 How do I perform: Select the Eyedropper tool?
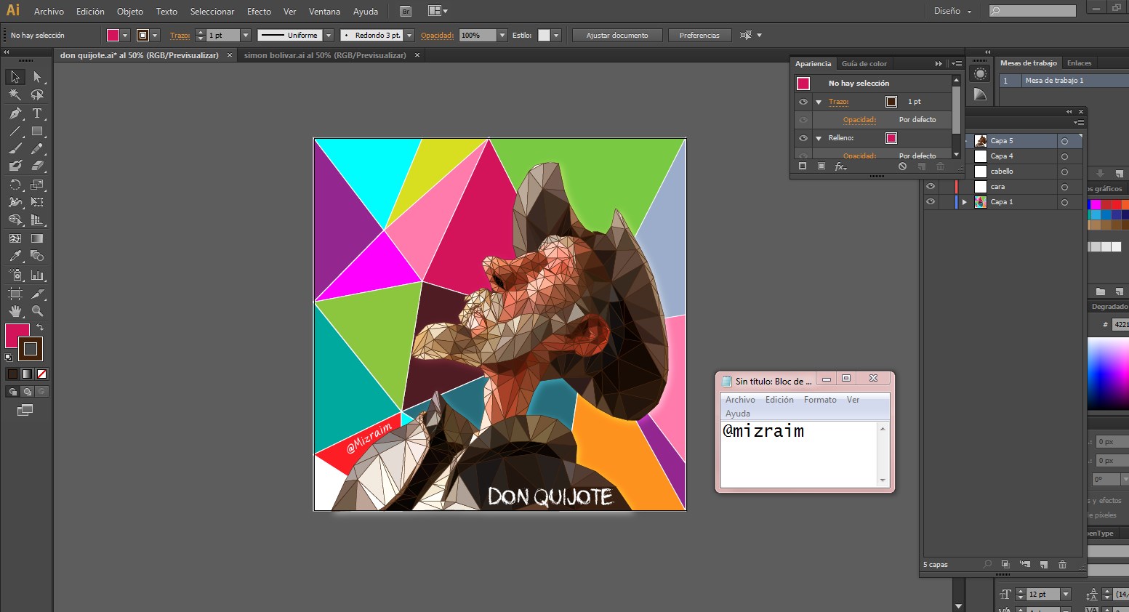coord(15,256)
